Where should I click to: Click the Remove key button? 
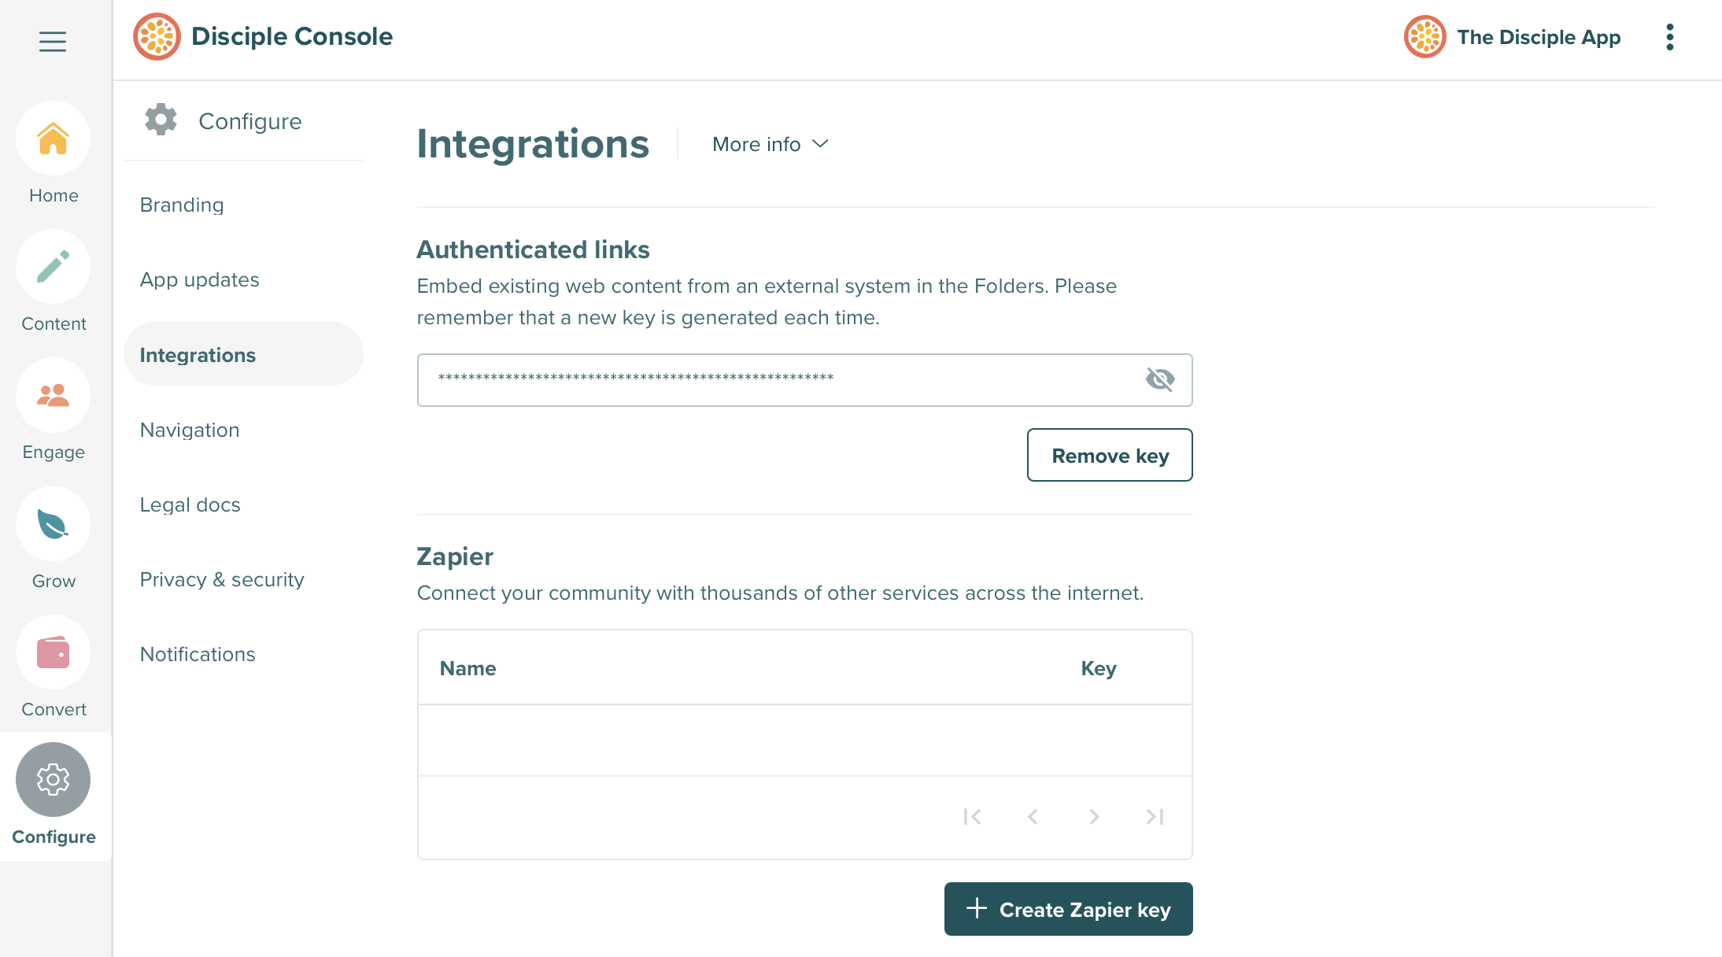(1110, 455)
